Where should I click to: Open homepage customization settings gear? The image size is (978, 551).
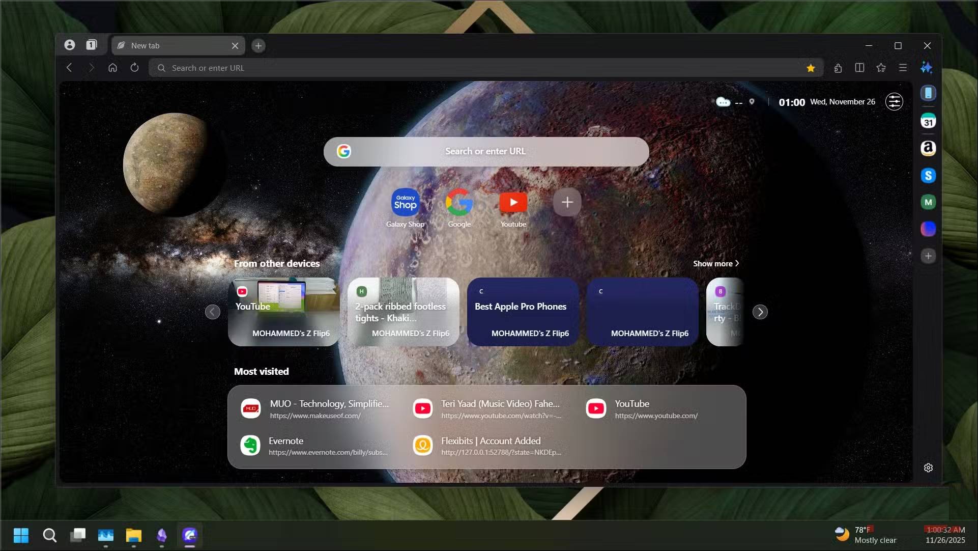(928, 467)
